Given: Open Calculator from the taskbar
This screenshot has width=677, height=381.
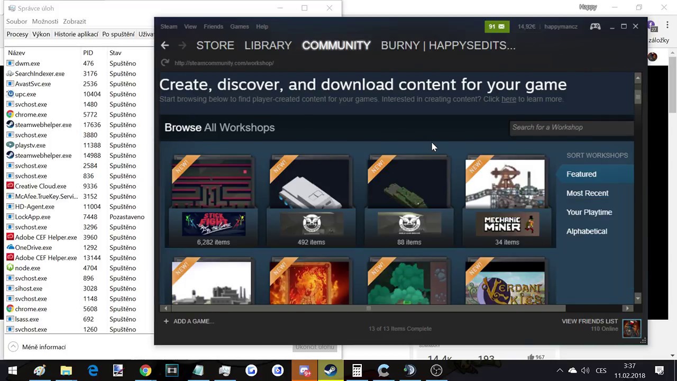Looking at the screenshot, I should 357,370.
